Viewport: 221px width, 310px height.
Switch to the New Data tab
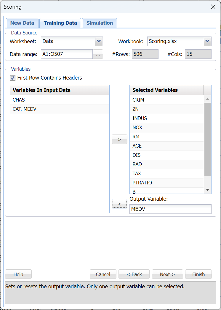[x=22, y=23]
